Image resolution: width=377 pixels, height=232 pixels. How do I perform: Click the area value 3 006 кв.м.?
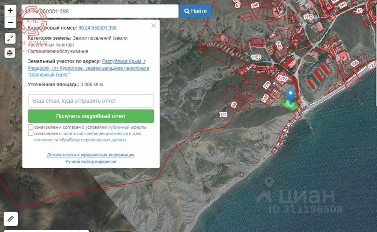coord(92,85)
